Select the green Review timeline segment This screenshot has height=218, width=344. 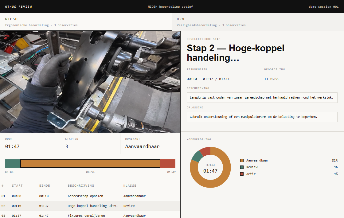[x=12, y=164]
